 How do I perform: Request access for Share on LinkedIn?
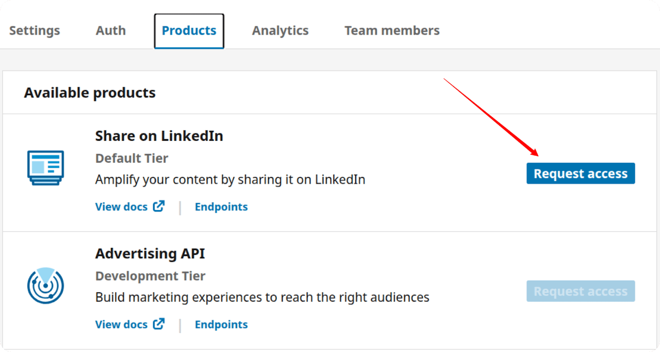point(581,173)
